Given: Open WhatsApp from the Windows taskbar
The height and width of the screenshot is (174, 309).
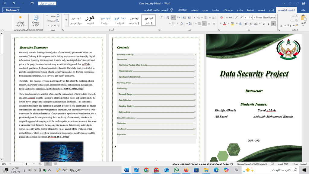Looking at the screenshot, I should tap(176, 170).
